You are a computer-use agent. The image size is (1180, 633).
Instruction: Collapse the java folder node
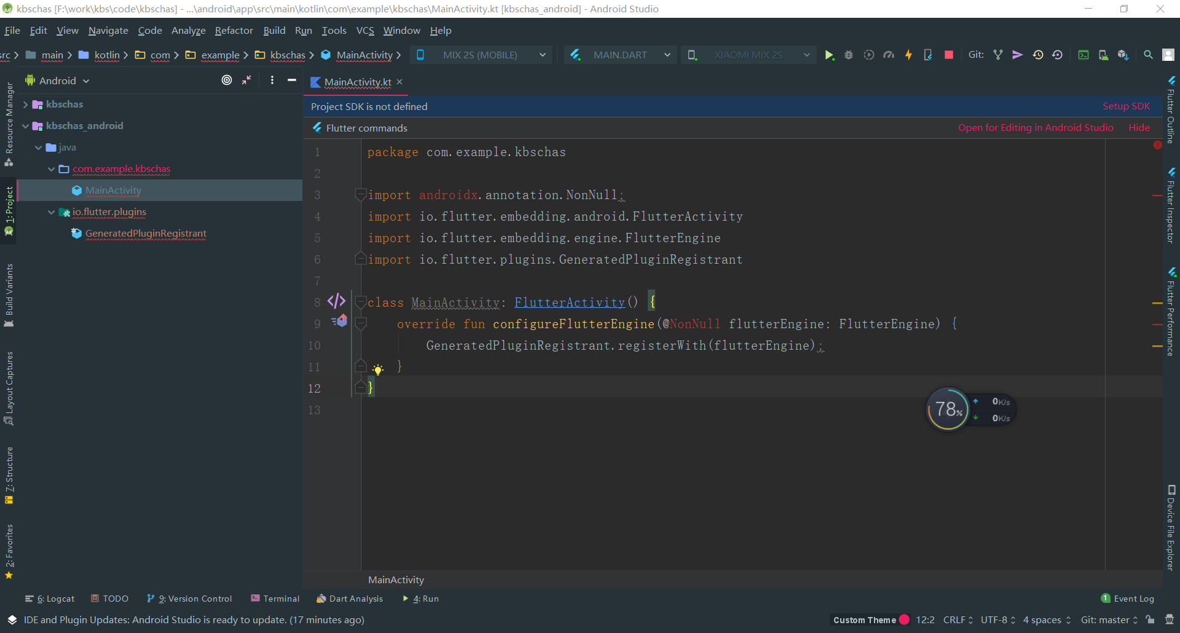click(x=39, y=147)
